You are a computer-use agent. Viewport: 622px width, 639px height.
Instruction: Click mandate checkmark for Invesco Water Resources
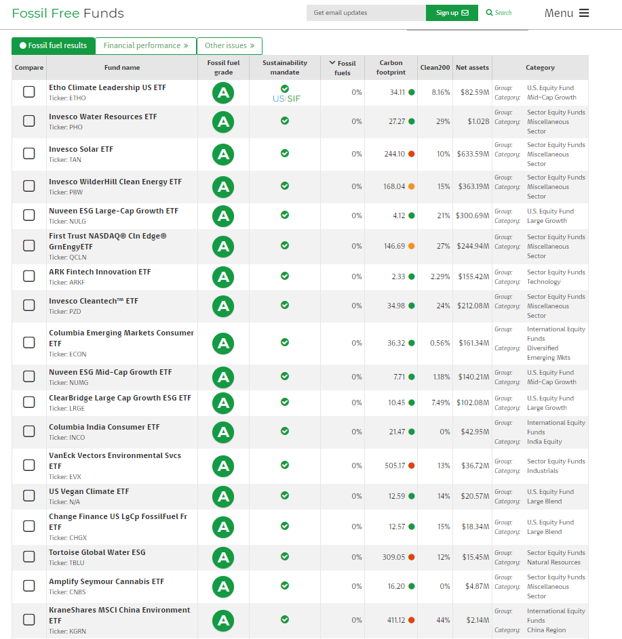[x=285, y=121]
